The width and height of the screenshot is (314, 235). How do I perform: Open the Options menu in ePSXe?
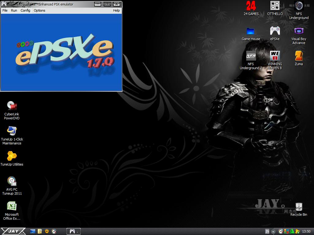[x=40, y=10]
